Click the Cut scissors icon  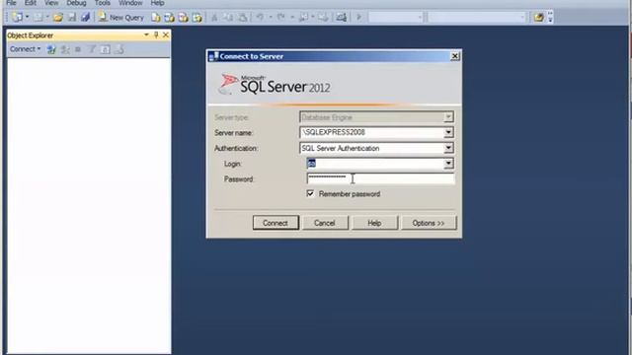tap(214, 18)
